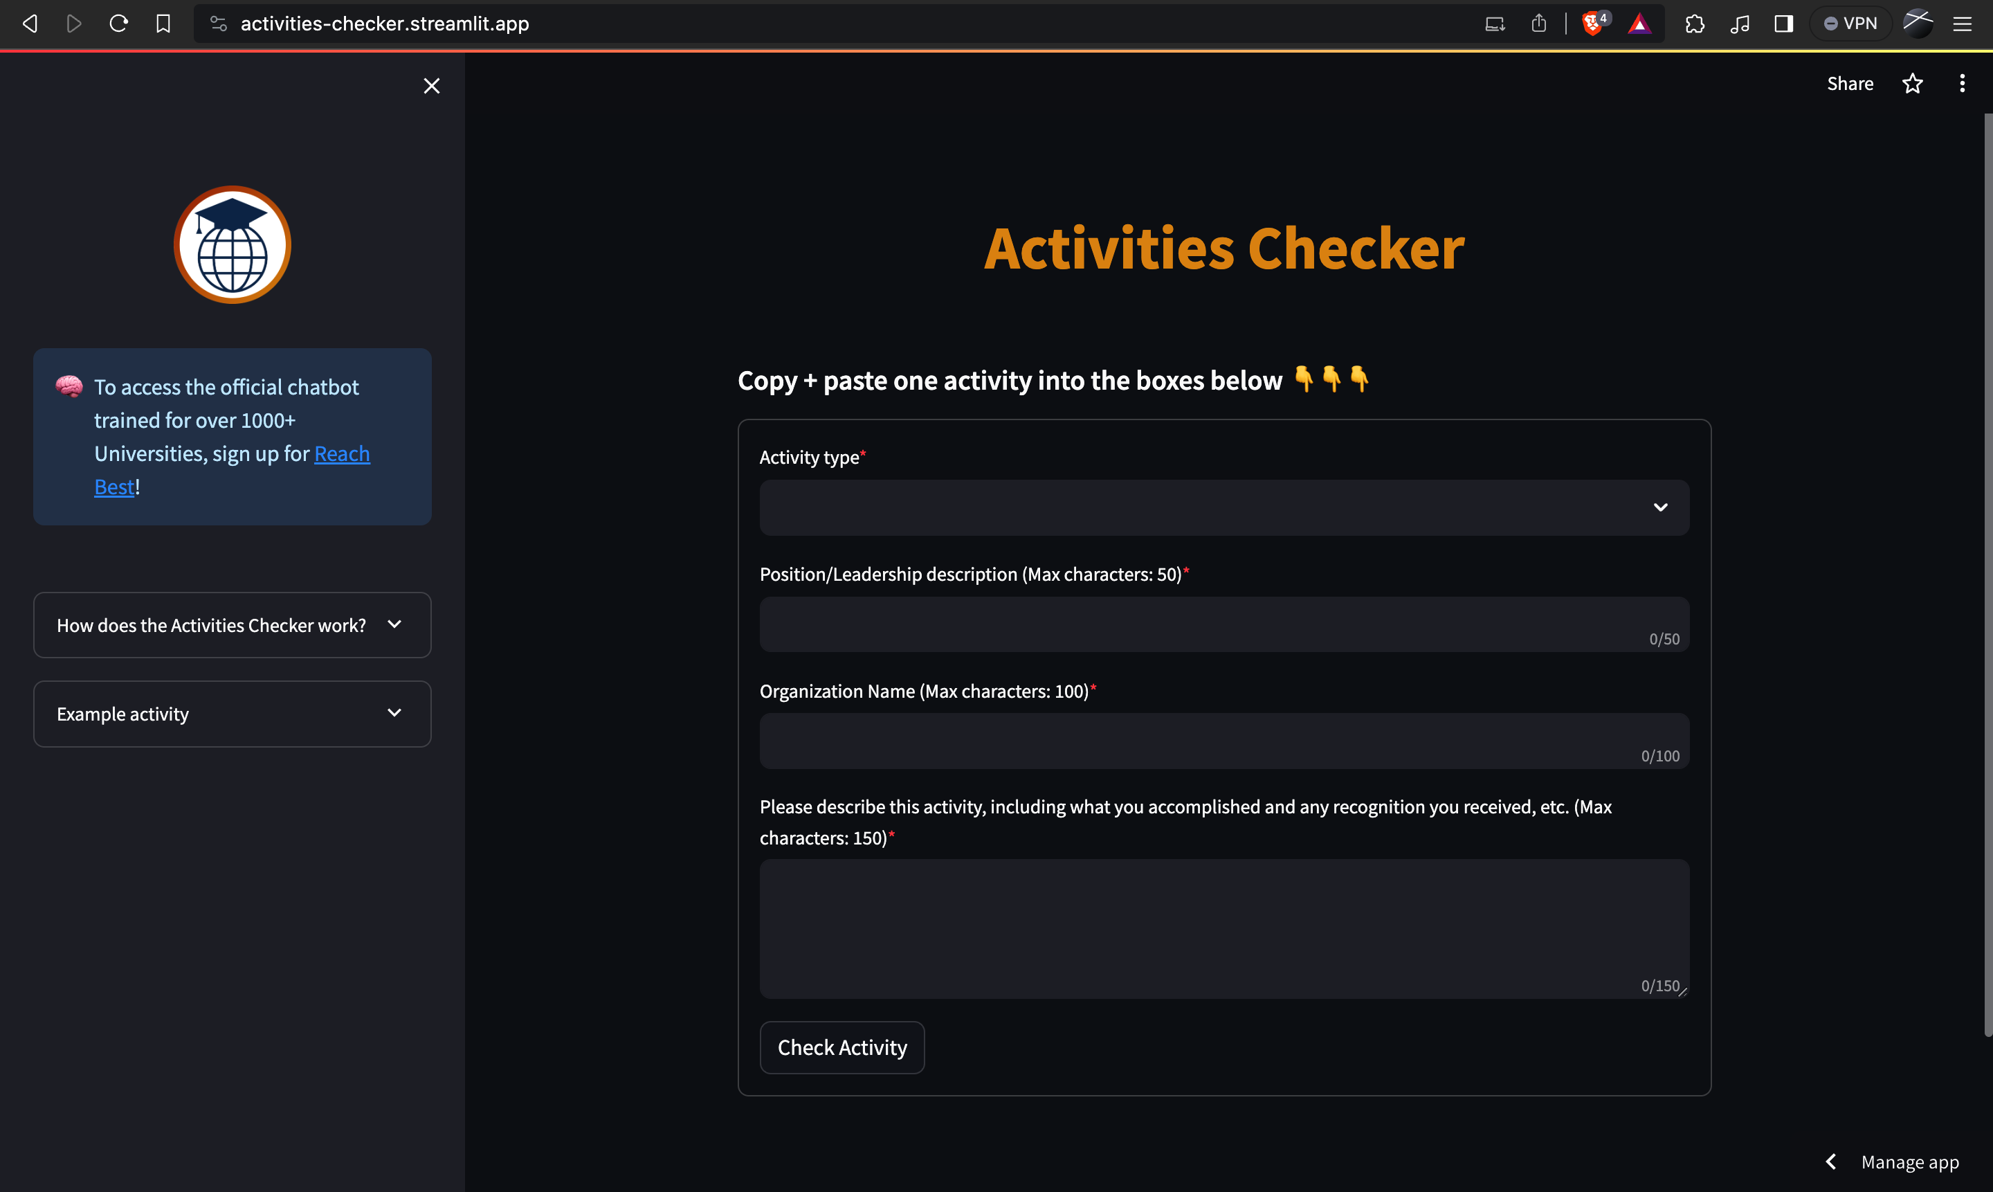Image resolution: width=1993 pixels, height=1192 pixels.
Task: Open the Streamlit three-dot menu
Action: [1962, 84]
